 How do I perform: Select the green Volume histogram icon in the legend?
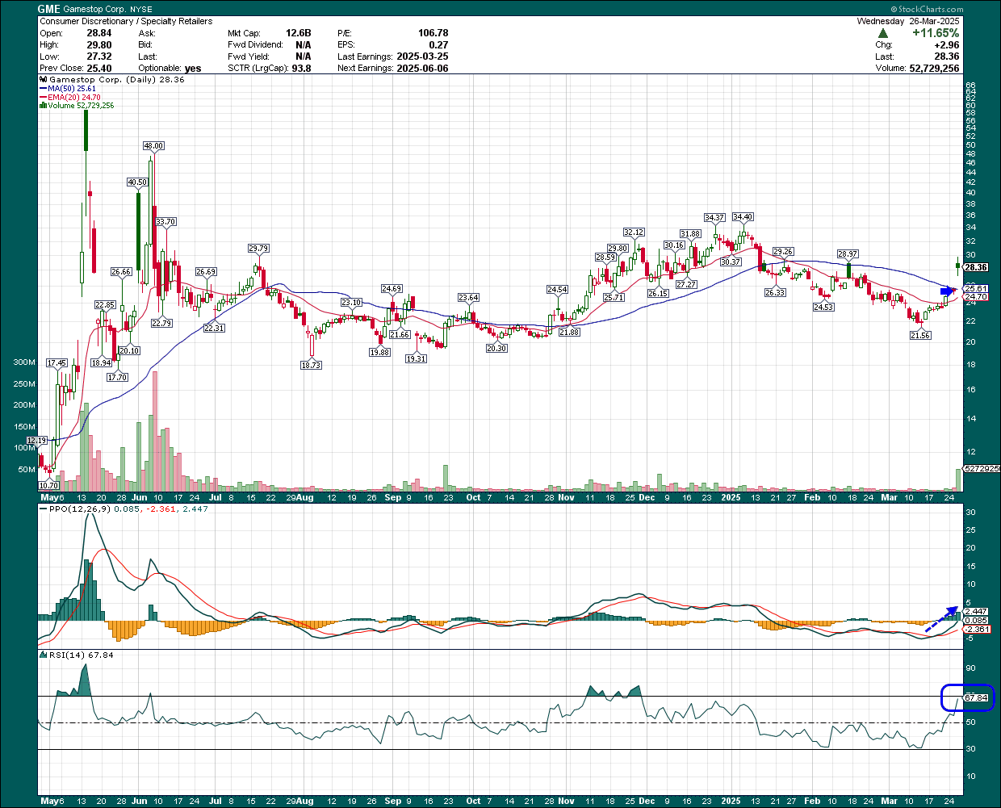(44, 105)
